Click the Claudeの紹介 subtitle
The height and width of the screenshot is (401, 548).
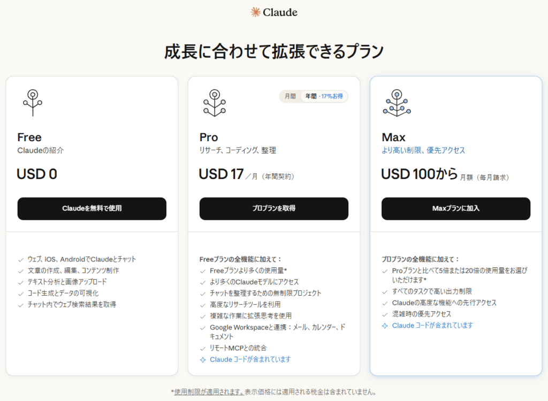41,151
